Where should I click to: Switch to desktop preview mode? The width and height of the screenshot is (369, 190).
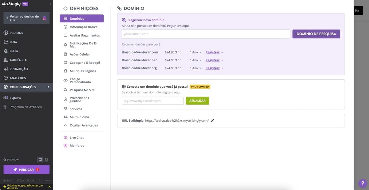[x=40, y=160]
